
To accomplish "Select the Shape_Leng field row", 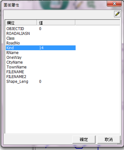I will click(41, 82).
